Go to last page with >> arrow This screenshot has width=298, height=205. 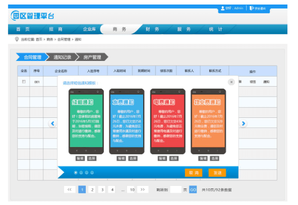142,190
